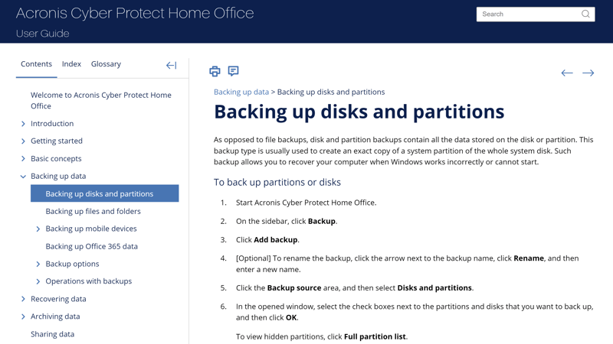Open Backing up Office 365 data
Viewport: 613px width, 344px height.
pos(91,246)
